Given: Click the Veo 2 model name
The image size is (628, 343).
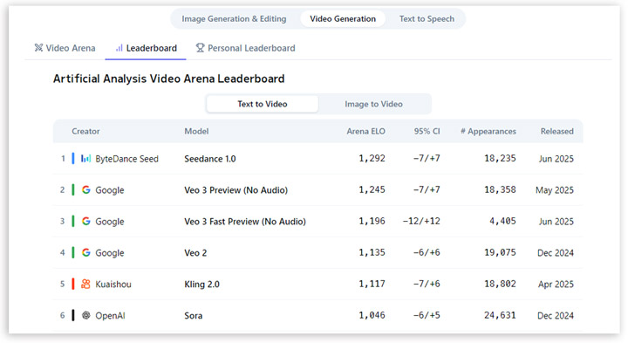Looking at the screenshot, I should coord(195,253).
